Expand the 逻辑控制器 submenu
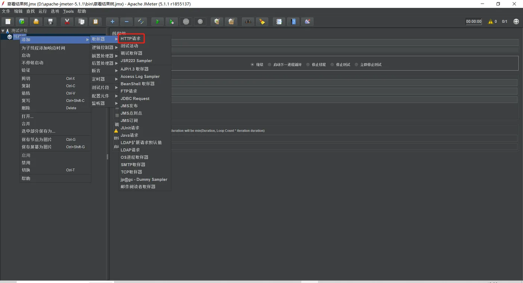Viewport: 523px width, 283px height. click(x=105, y=47)
